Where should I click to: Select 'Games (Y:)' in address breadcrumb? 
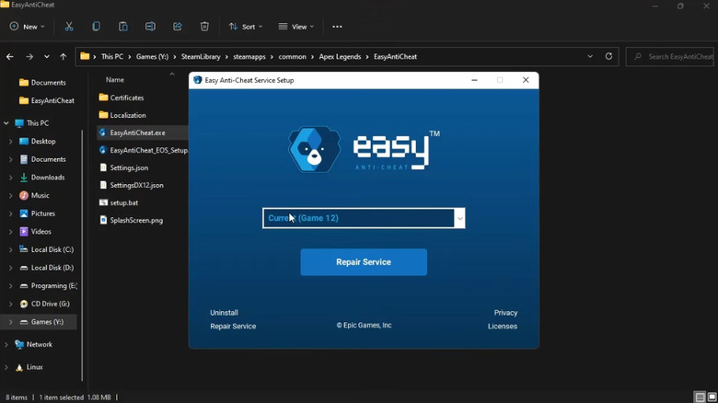tap(152, 57)
